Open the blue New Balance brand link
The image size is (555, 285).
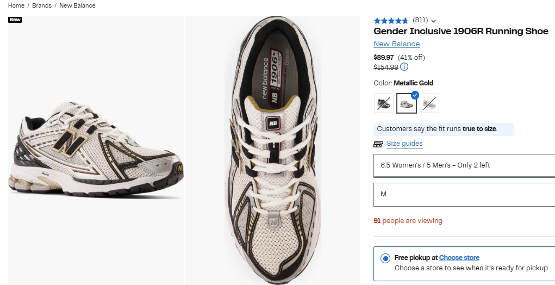396,44
